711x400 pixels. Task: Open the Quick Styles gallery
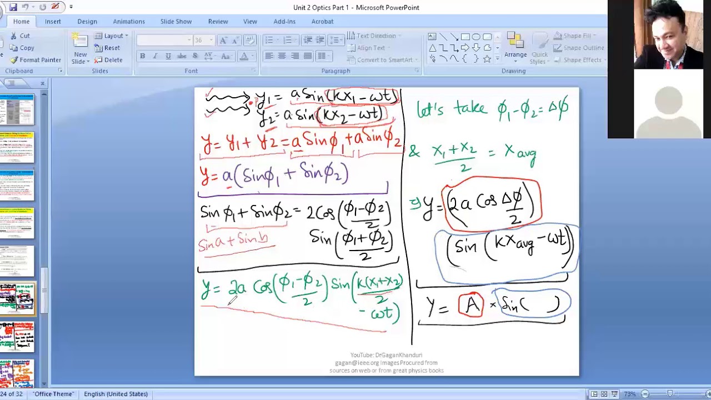[539, 48]
